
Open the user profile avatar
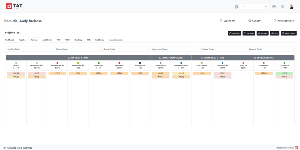click(x=292, y=7)
